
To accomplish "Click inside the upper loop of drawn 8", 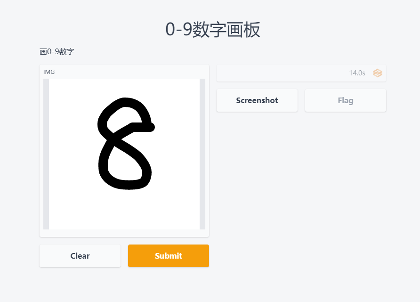I will [124, 118].
